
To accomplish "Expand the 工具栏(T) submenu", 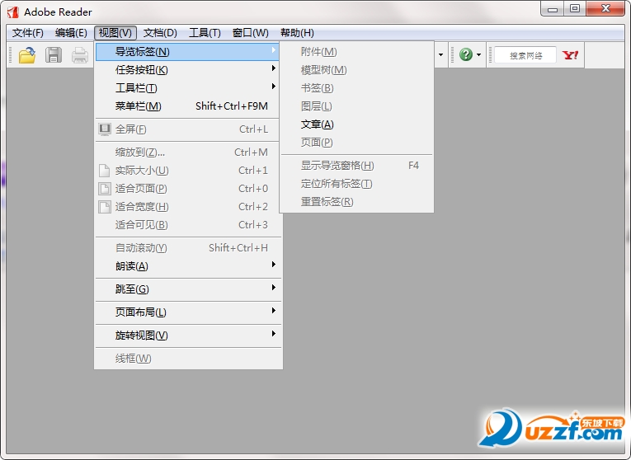I will click(x=188, y=88).
